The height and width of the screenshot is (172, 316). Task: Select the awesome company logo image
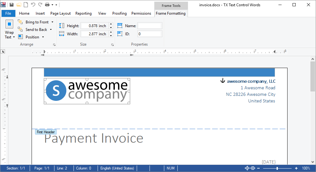87,91
